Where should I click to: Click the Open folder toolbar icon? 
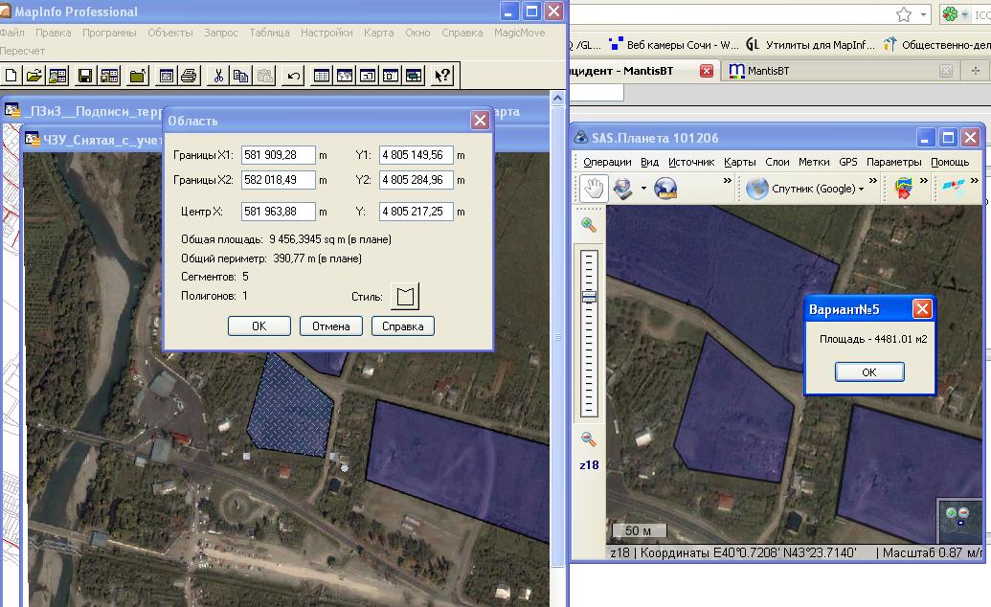(34, 76)
